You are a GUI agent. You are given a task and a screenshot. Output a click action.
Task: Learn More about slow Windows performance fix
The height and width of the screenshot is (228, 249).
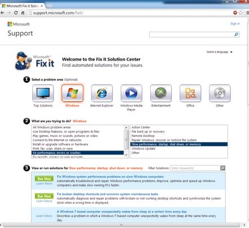point(44,183)
